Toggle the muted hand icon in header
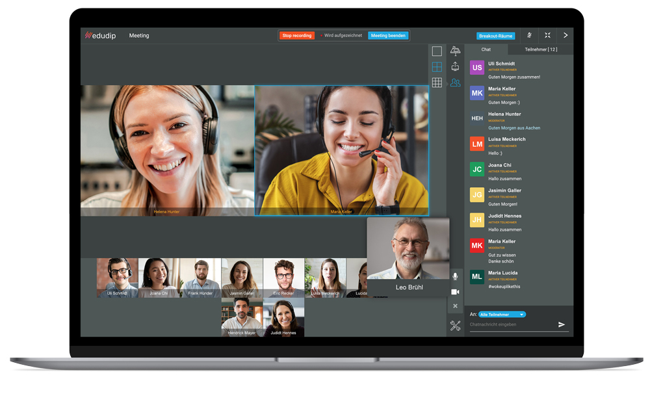The height and width of the screenshot is (394, 650). [x=529, y=36]
